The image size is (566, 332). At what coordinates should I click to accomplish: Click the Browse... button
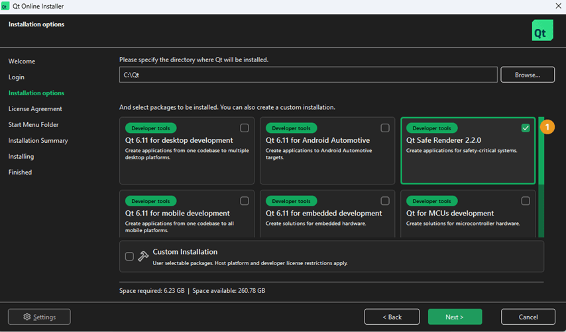coord(528,75)
